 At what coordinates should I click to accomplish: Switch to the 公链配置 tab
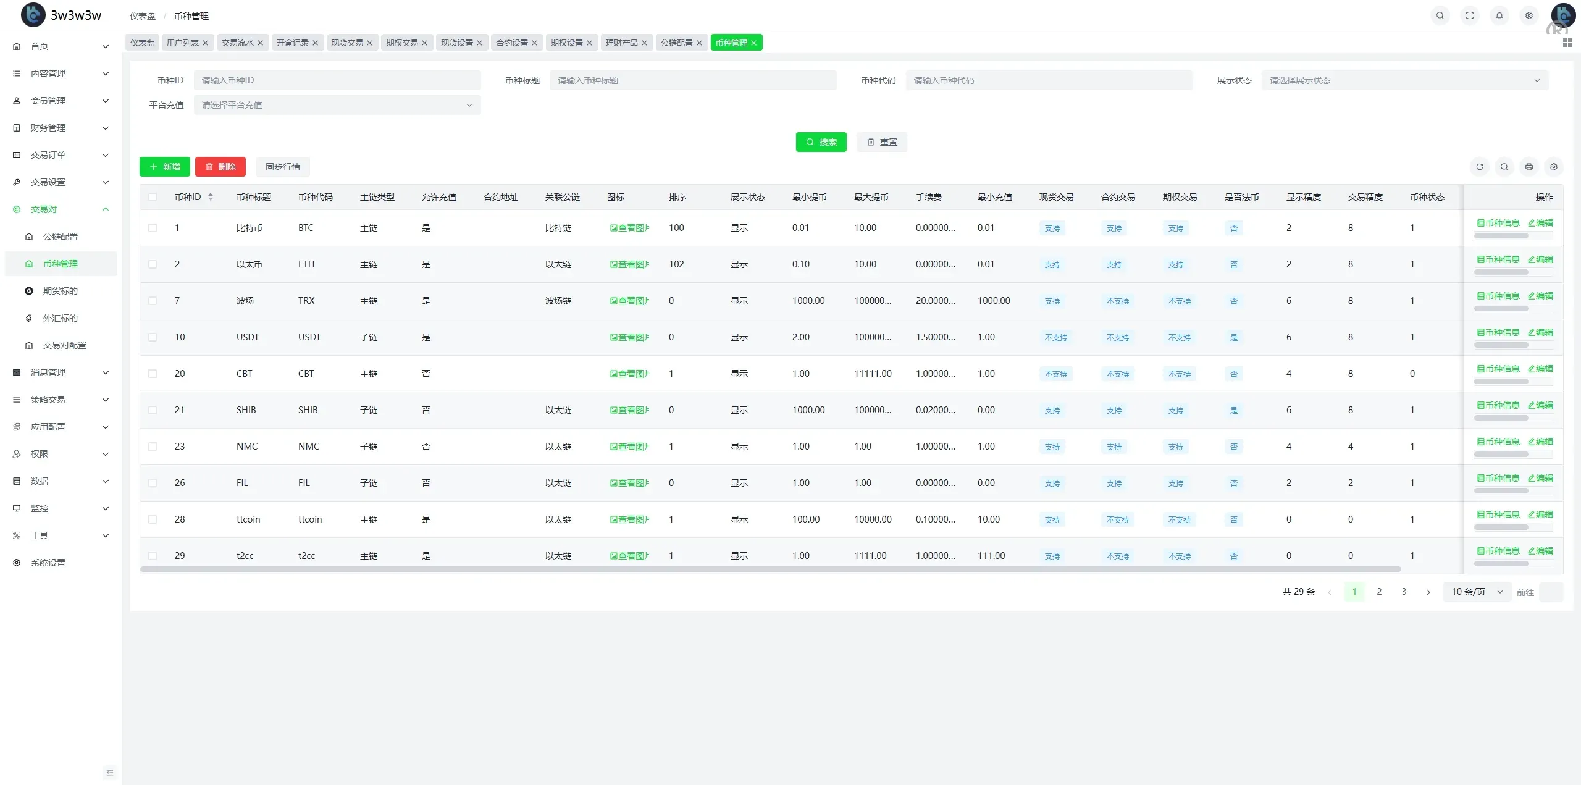tap(676, 43)
